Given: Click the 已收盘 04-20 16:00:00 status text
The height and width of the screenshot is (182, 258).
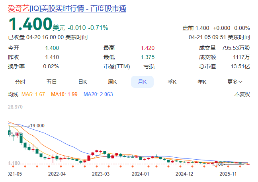Looking at the screenshot, I should tap(36, 37).
